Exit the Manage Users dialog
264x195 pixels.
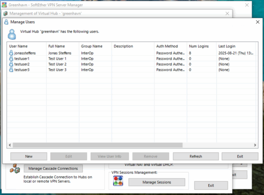[x=240, y=156]
